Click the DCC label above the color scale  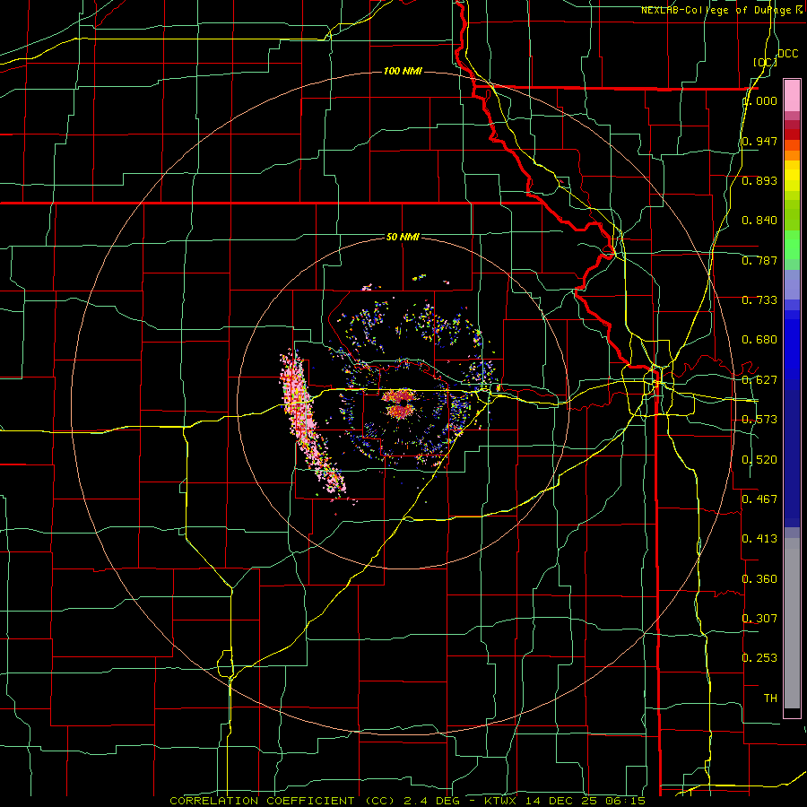point(787,54)
